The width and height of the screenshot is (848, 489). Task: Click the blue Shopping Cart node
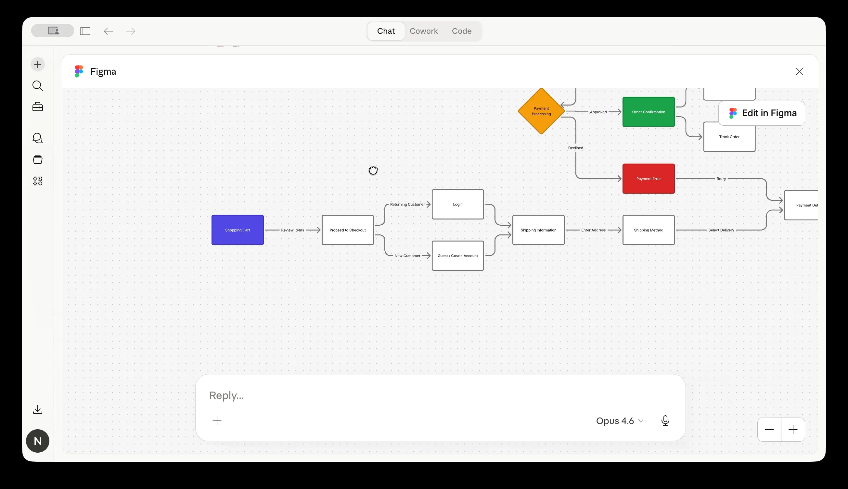click(x=238, y=230)
